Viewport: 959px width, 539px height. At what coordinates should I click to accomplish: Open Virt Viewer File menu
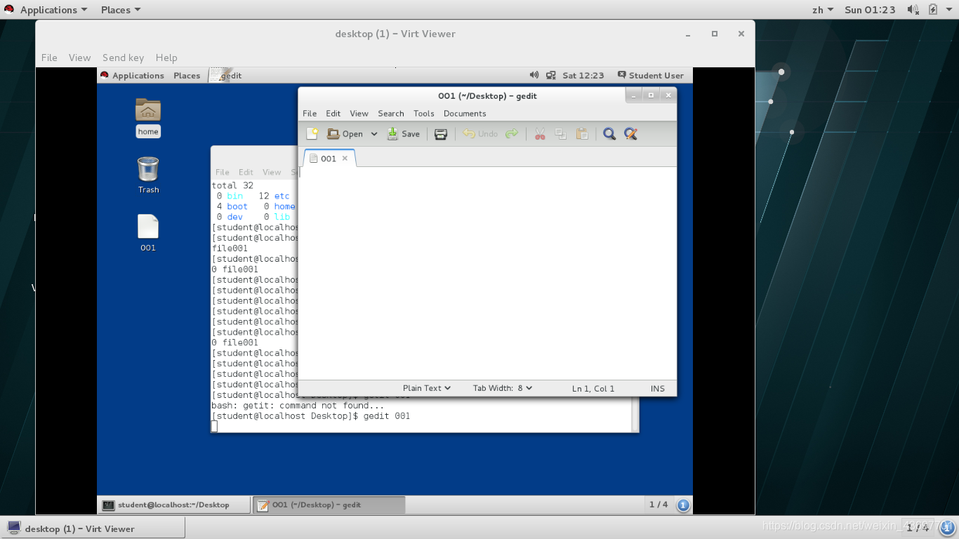click(49, 58)
